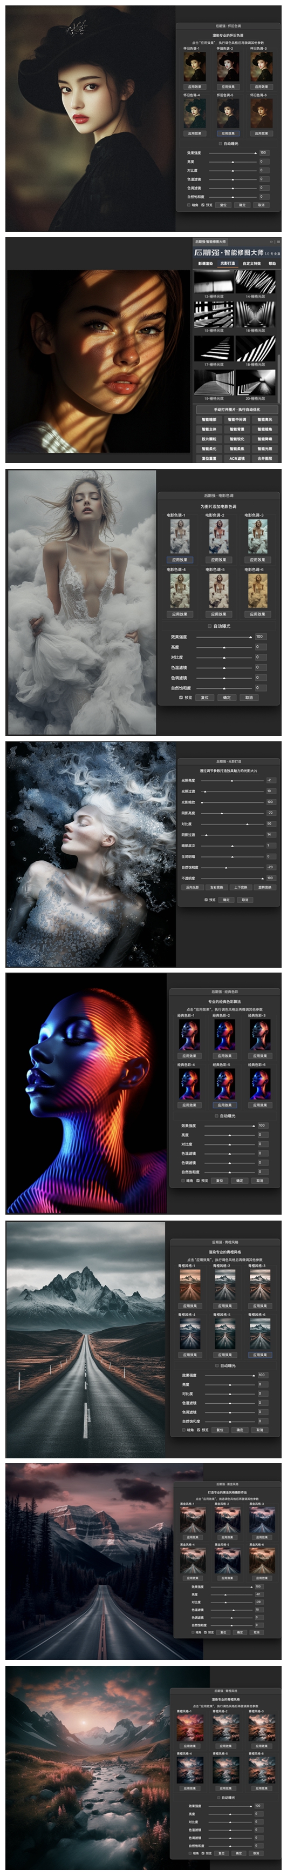Collapse the 智能修图大师 panel with double-arrow icon
Image resolution: width=287 pixels, height=1876 pixels.
click(271, 242)
